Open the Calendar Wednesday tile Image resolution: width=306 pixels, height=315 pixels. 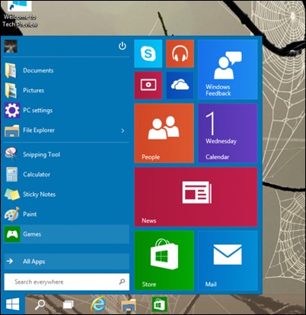[228, 133]
